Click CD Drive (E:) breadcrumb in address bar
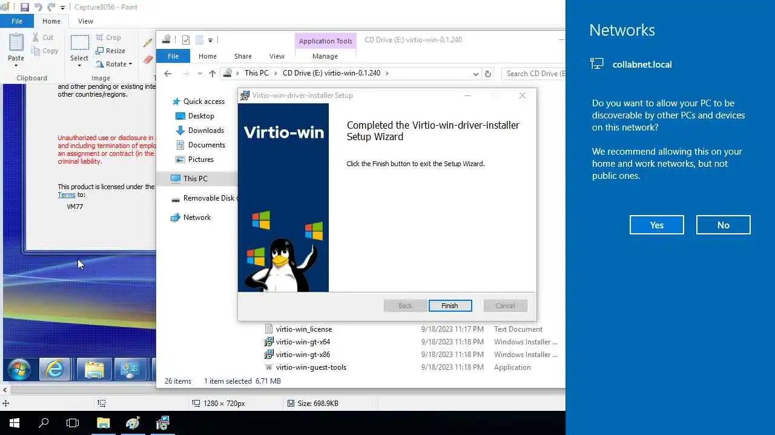Image resolution: width=775 pixels, height=435 pixels. (x=331, y=73)
